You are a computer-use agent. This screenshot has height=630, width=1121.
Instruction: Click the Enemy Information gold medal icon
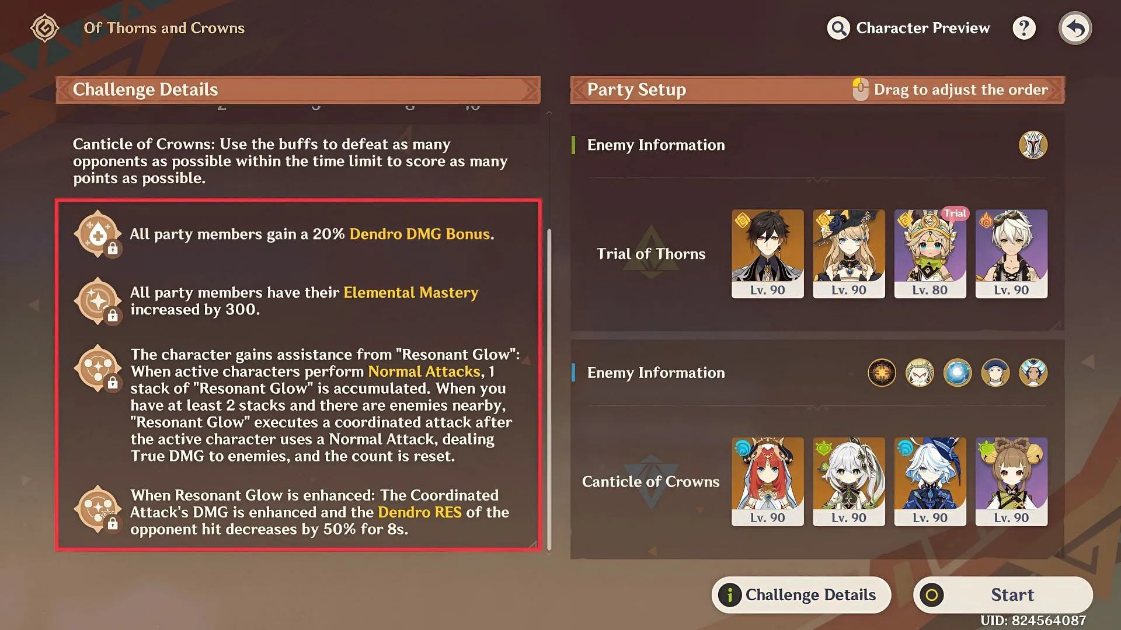(1033, 145)
